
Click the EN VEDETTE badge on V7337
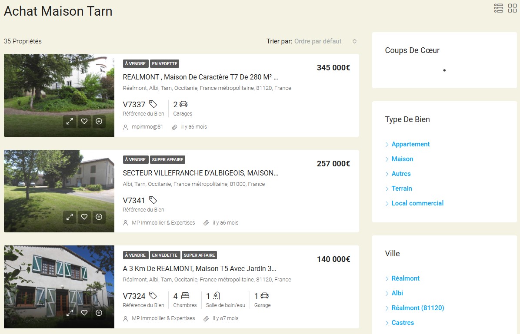pyautogui.click(x=164, y=63)
